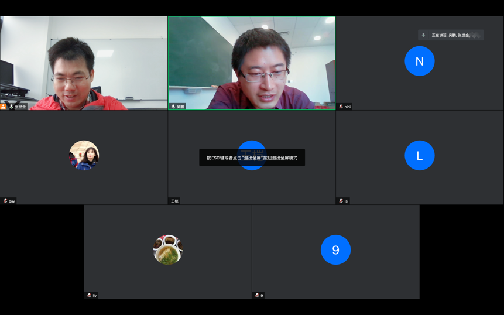Click the microphone icon beside 张世金's name
The width and height of the screenshot is (504, 315).
point(11,107)
